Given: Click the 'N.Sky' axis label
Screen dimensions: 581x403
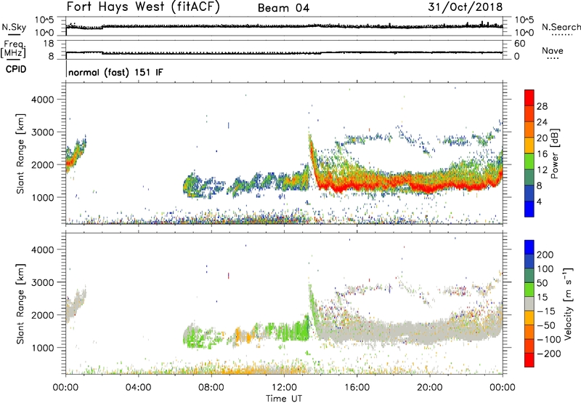Looking at the screenshot, I should pos(14,27).
